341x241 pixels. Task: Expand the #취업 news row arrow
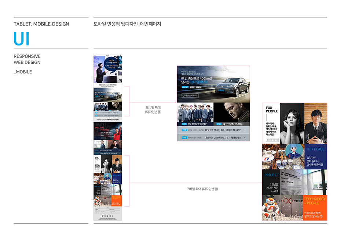(x=245, y=138)
